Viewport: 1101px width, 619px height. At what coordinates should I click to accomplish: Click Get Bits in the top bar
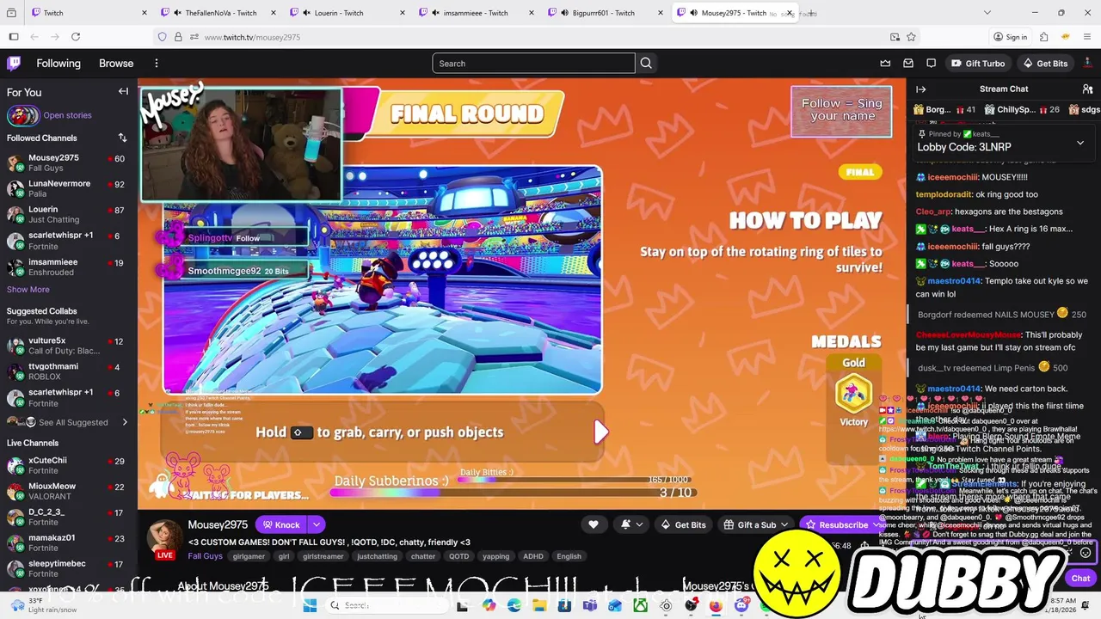tap(1045, 63)
